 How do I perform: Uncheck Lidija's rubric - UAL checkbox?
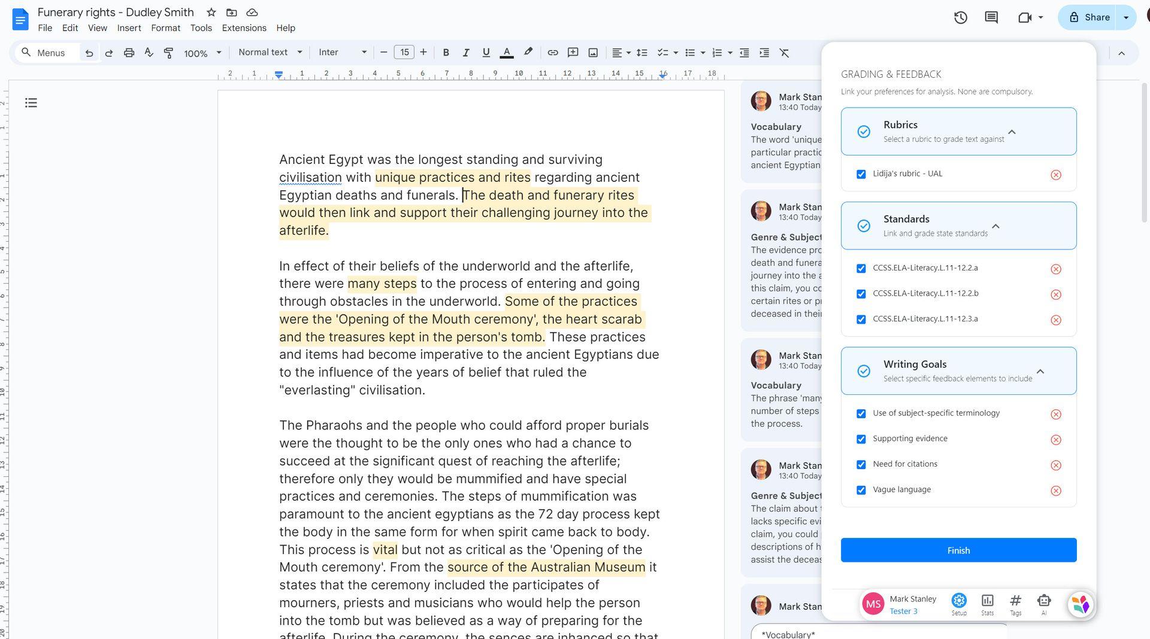861,174
